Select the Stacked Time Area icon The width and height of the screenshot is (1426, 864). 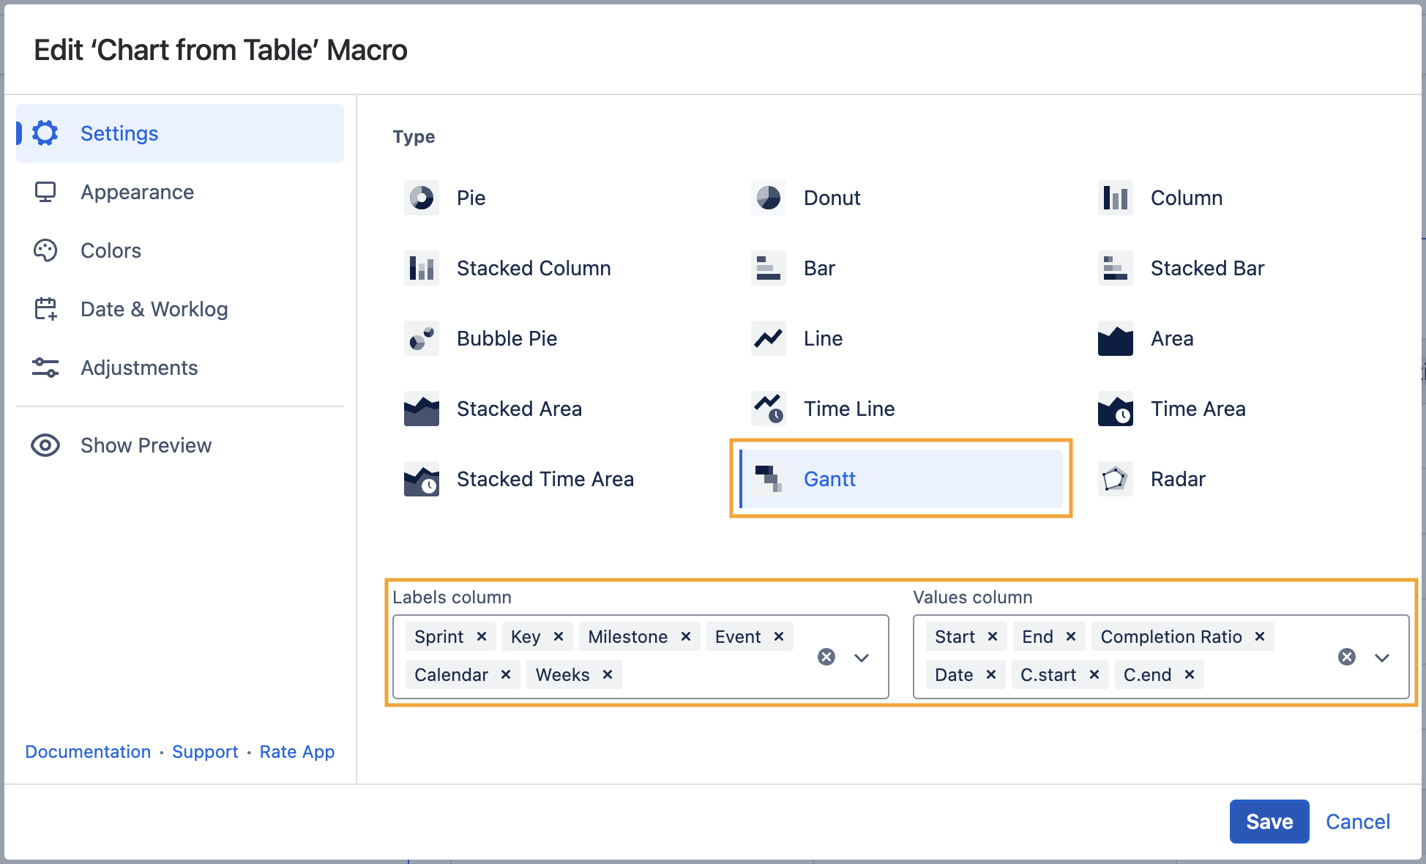(422, 479)
